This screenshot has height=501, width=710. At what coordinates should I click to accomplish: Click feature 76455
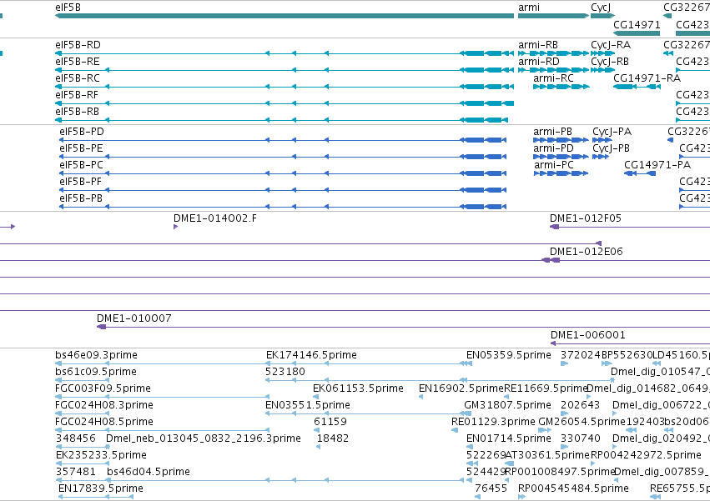point(491,488)
